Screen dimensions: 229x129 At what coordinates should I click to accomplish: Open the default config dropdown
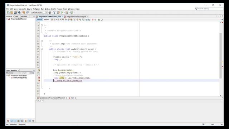point(39,13)
